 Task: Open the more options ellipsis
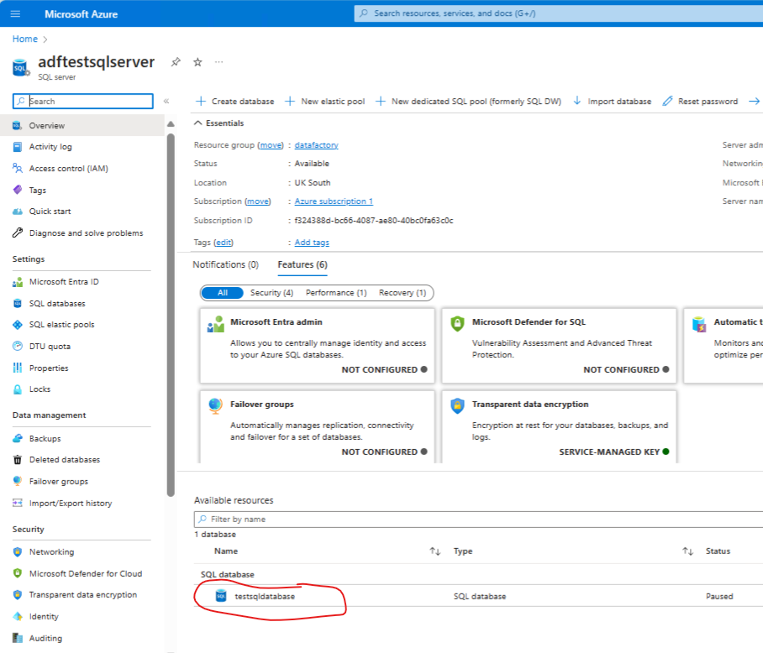219,62
